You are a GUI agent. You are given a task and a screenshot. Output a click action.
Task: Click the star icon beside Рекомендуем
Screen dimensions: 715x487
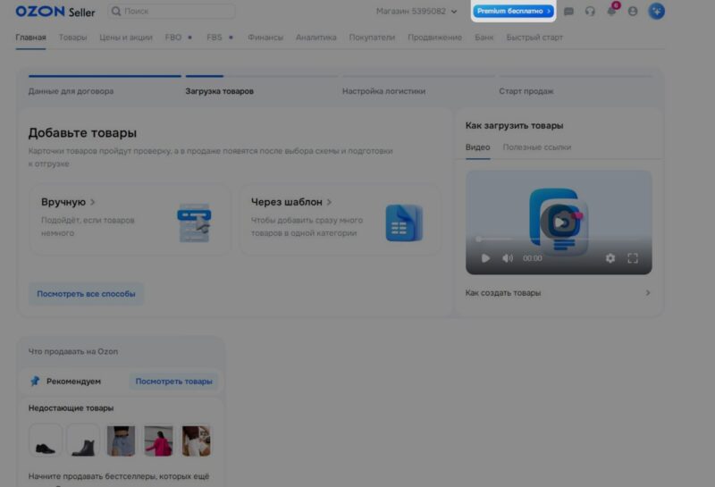point(35,381)
